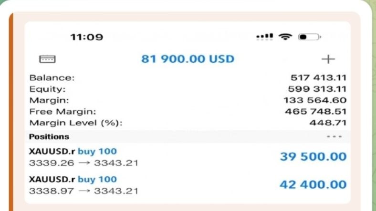
Task: Select the XAUUSD.r position opened at 3338.97
Action: (x=188, y=185)
